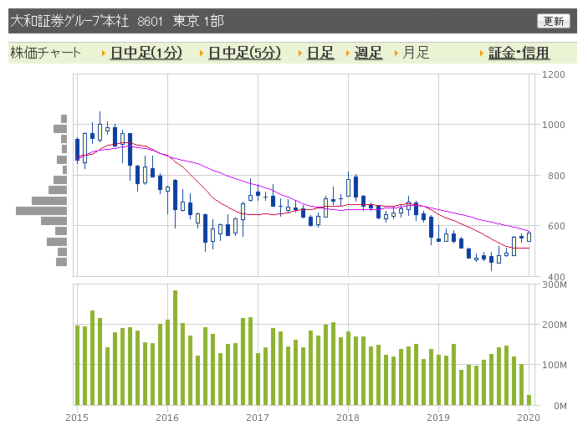This screenshot has width=588, height=441.
Task: Switch to the 日足 daily chart
Action: coord(320,53)
